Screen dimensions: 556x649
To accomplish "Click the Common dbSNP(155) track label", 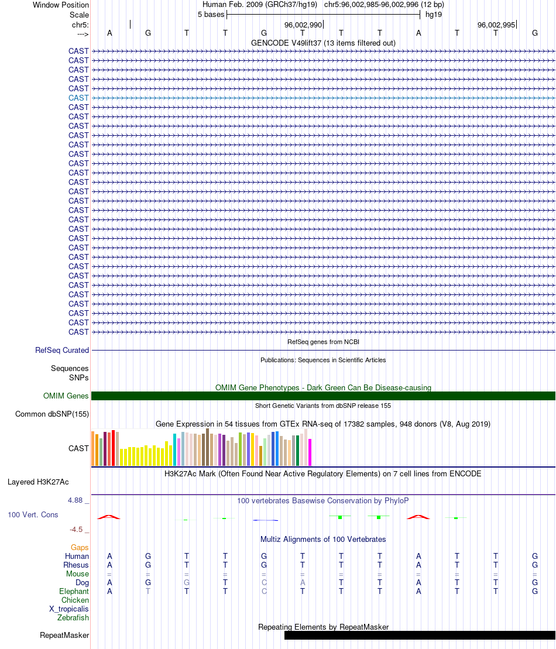I will click(52, 414).
